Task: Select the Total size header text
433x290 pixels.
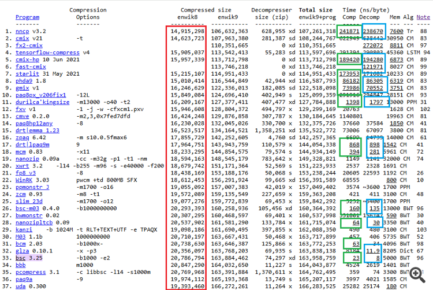Action: [x=316, y=10]
